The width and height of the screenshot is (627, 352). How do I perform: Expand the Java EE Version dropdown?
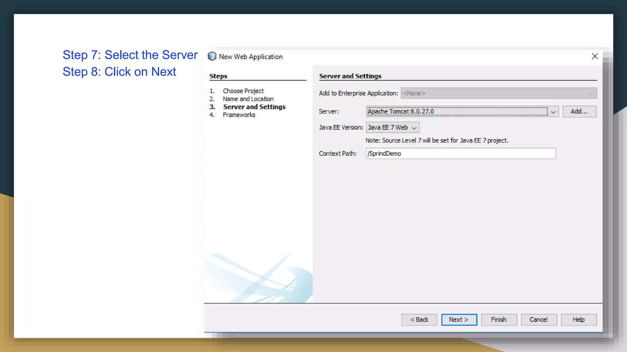414,128
